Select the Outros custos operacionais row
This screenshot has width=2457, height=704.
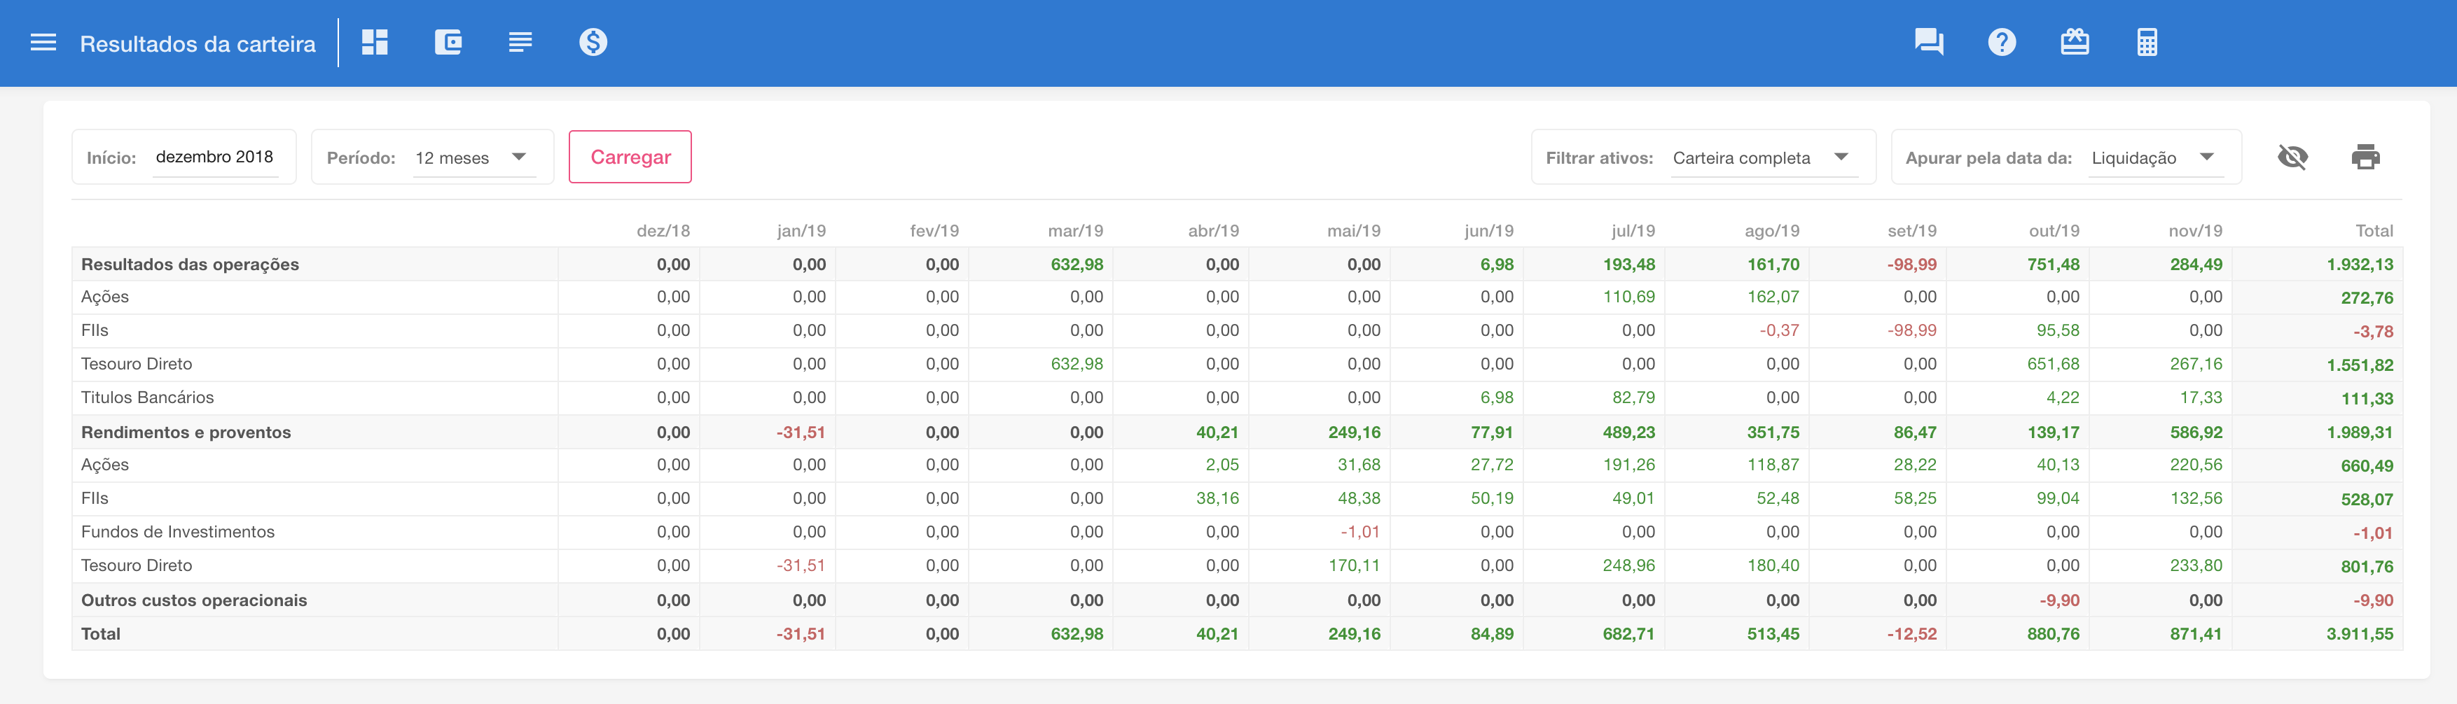[x=193, y=600]
